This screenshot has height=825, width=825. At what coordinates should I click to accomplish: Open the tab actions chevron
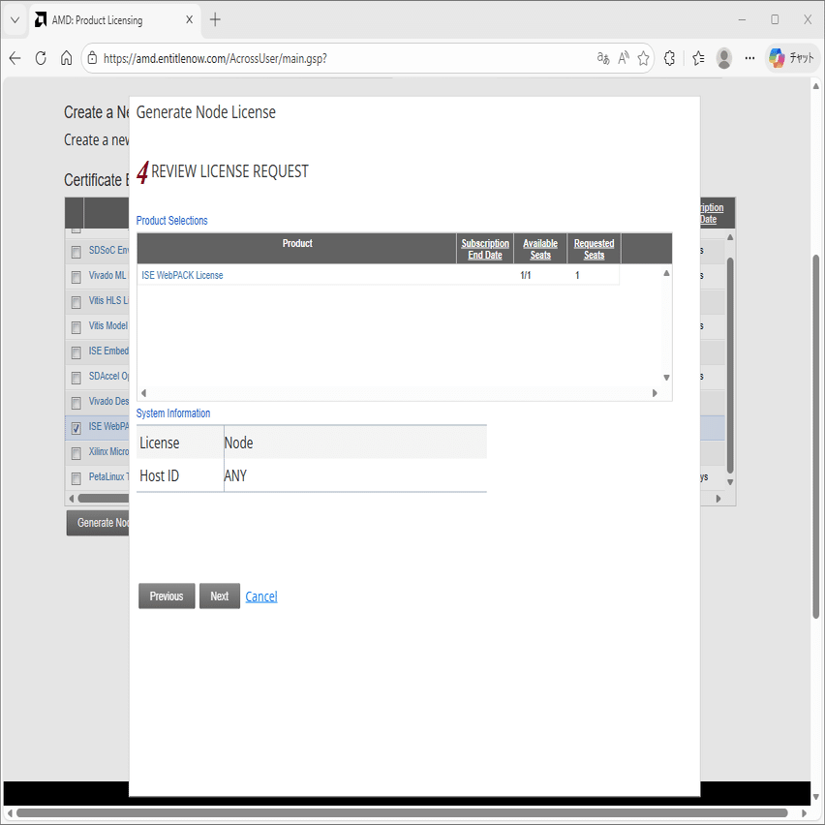[x=15, y=20]
